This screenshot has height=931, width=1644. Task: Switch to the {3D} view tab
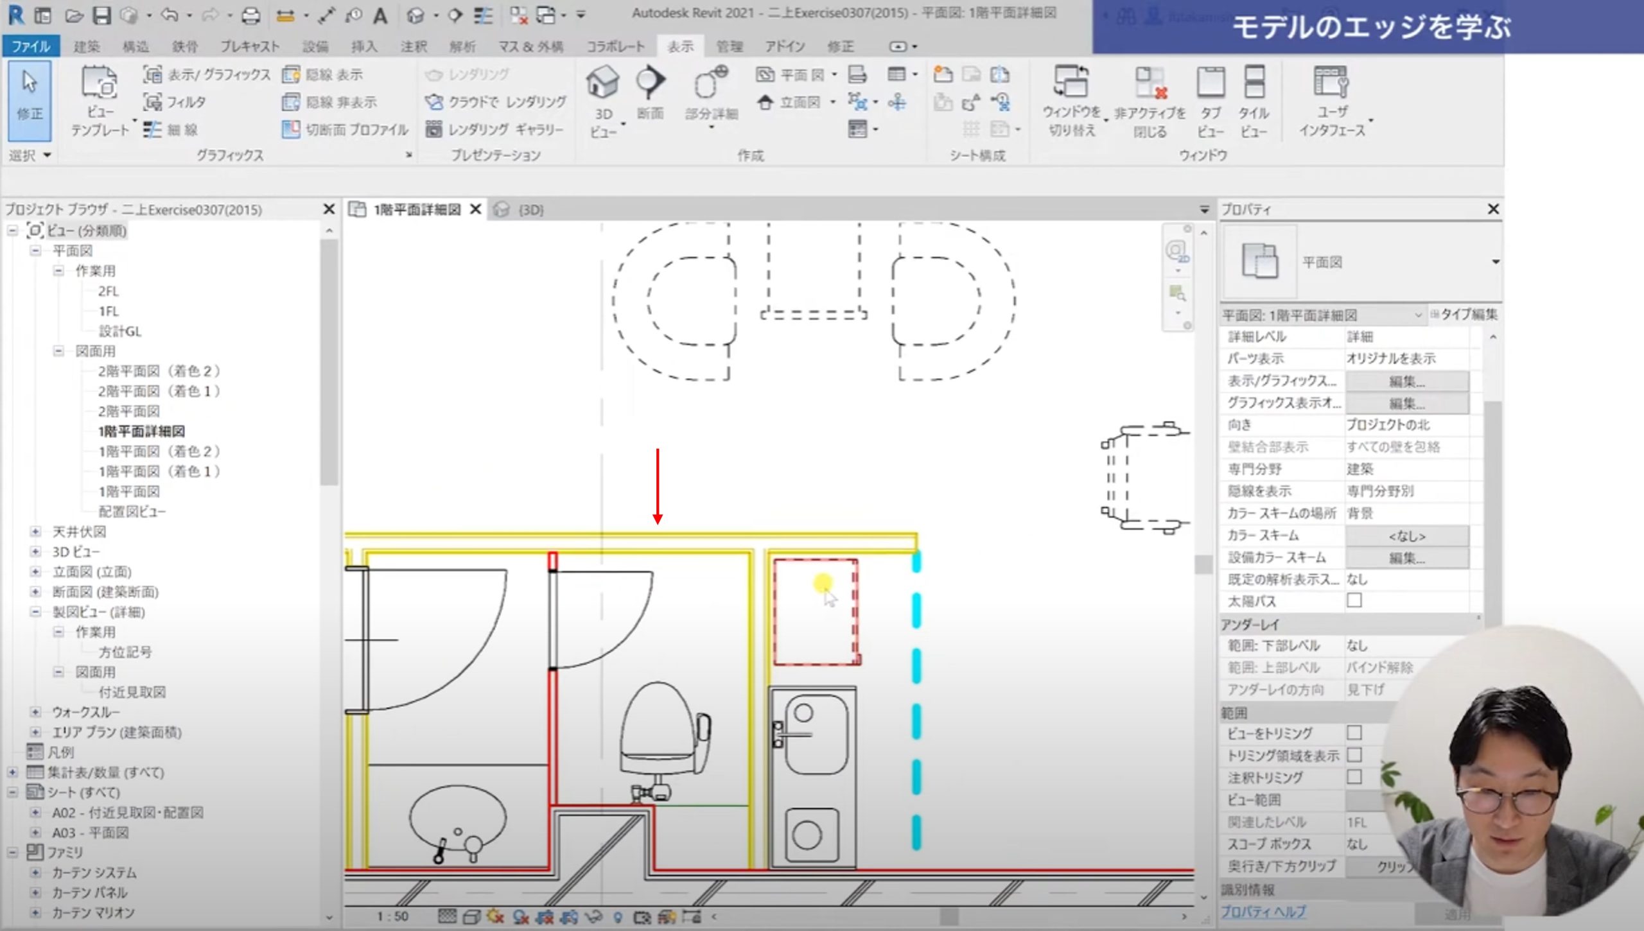pos(530,210)
